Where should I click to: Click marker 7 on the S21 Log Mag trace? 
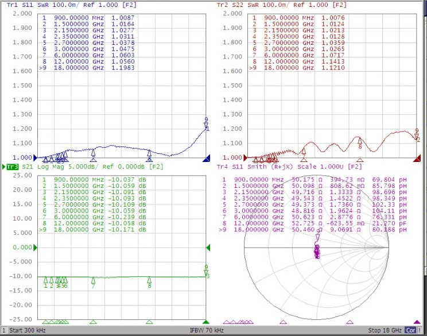tap(93, 280)
